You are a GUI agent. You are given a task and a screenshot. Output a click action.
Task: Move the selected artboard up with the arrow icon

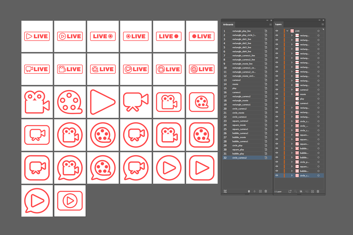[x=249, y=191]
